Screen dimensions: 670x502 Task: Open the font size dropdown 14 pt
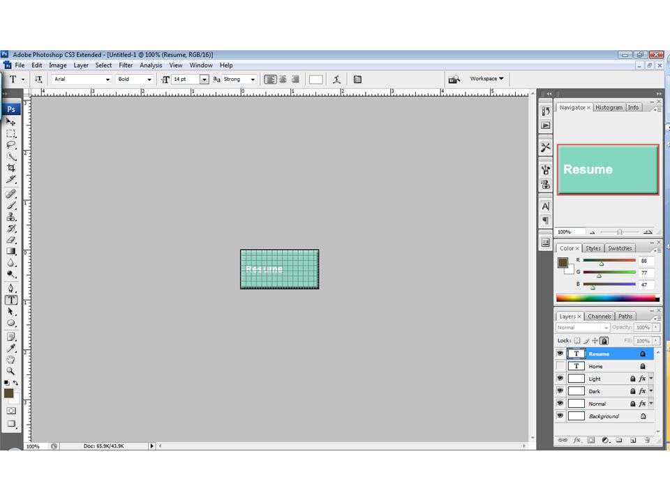204,79
